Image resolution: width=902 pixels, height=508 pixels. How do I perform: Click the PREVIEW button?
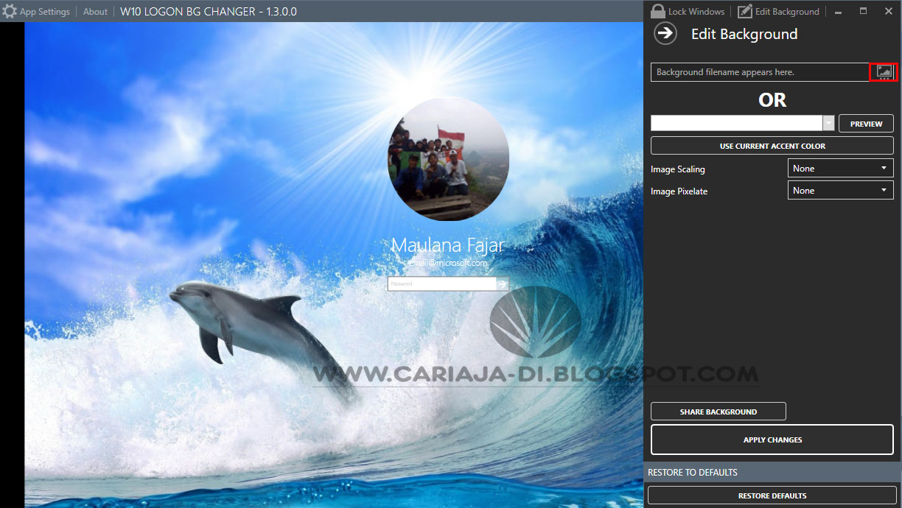[866, 123]
